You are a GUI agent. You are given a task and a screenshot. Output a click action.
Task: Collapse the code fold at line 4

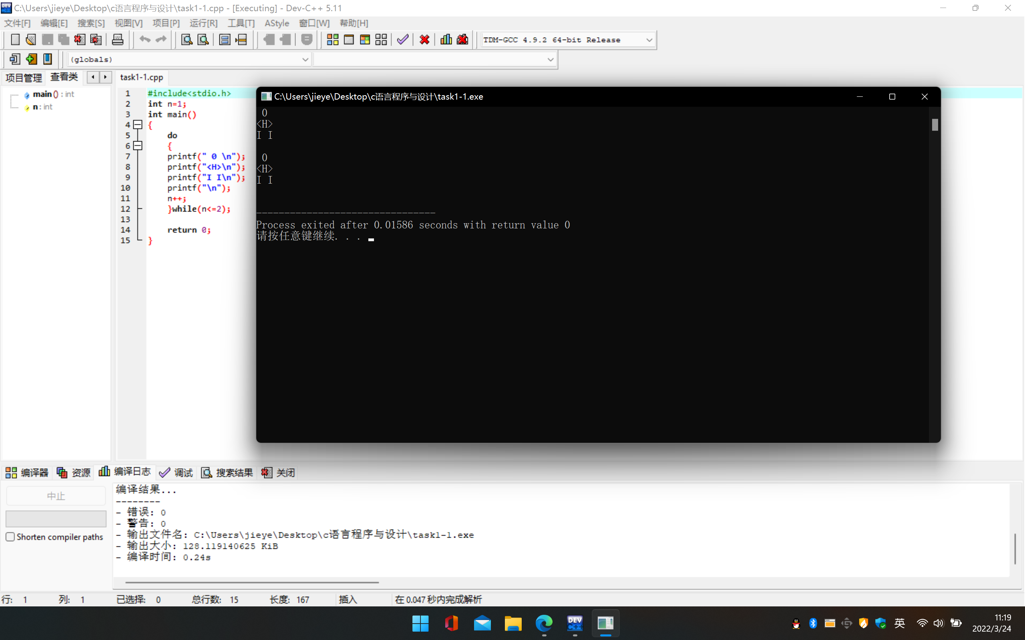coord(138,124)
